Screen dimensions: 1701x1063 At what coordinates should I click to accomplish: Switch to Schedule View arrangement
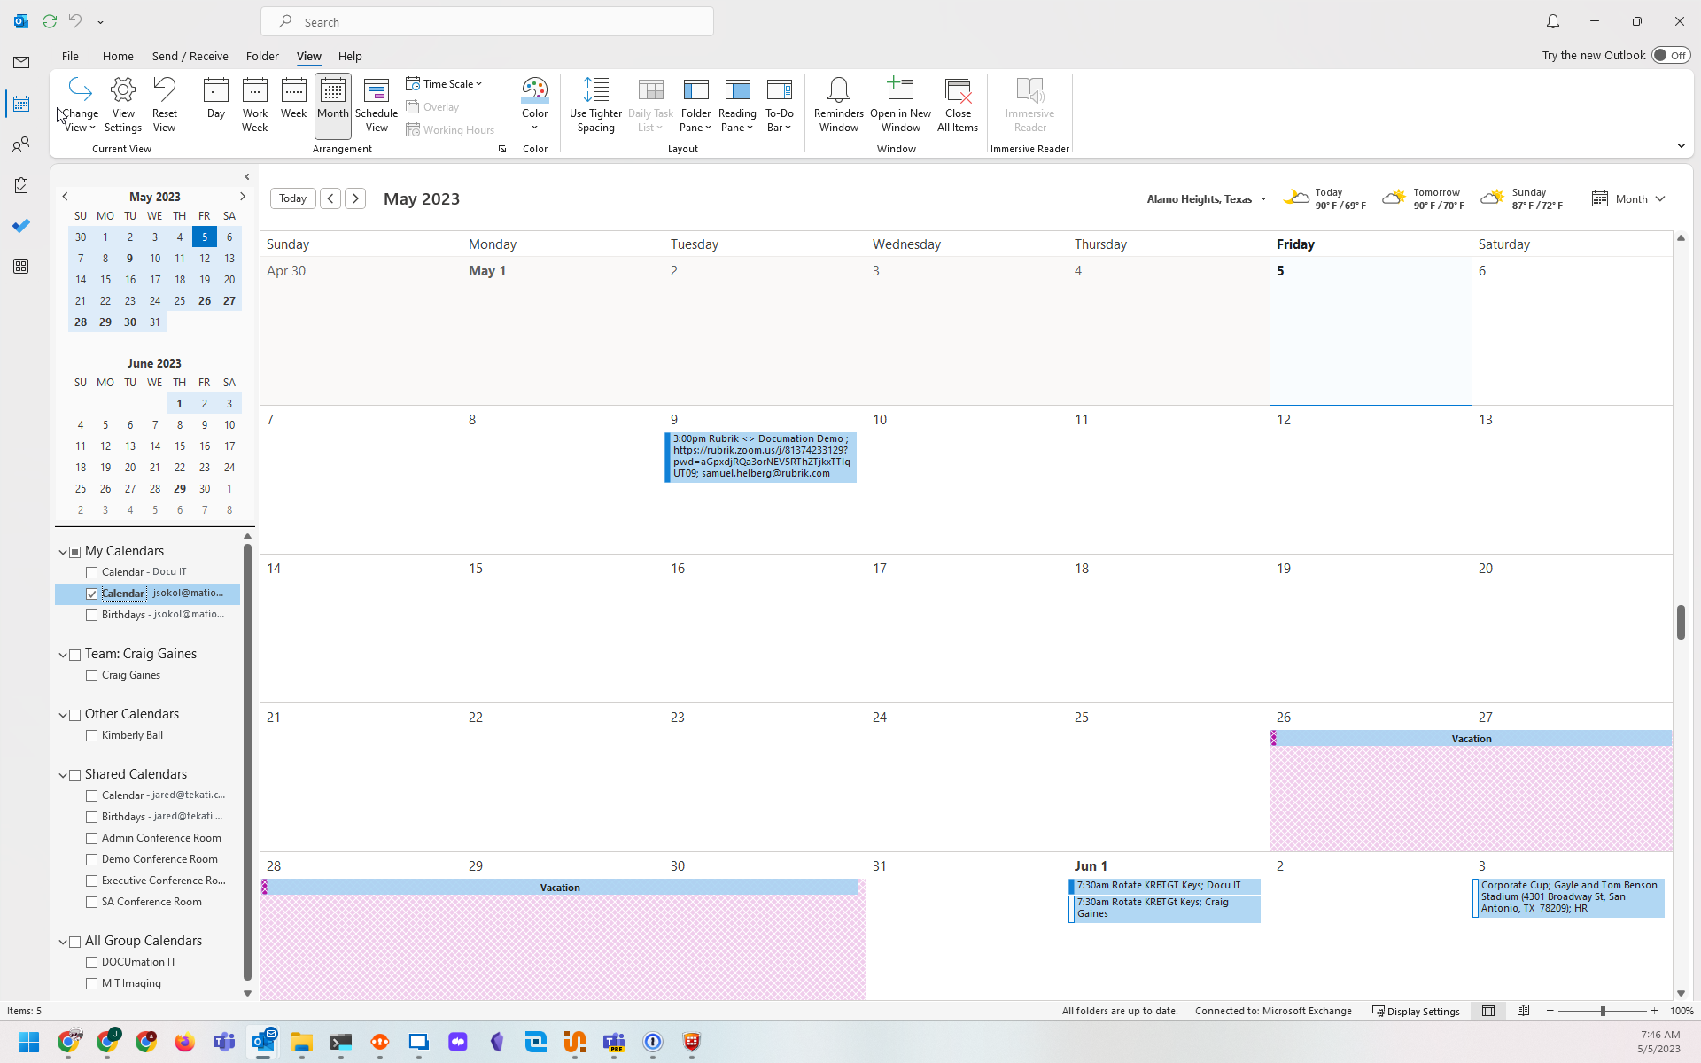coord(376,104)
